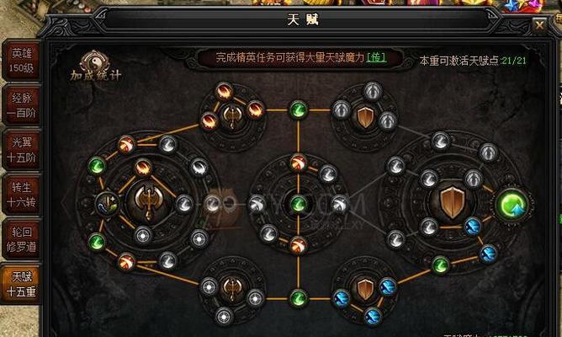Viewport: 562px width, 337px height.
Task: Select the 轮回修罗道 tab
Action: (x=22, y=239)
